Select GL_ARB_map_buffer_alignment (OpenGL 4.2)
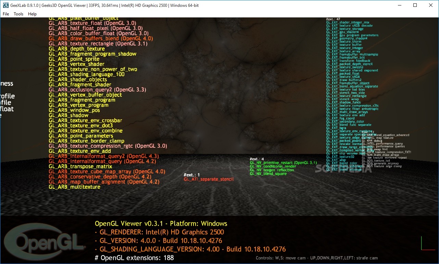Viewport: 439px width, 264px height. [104, 182]
